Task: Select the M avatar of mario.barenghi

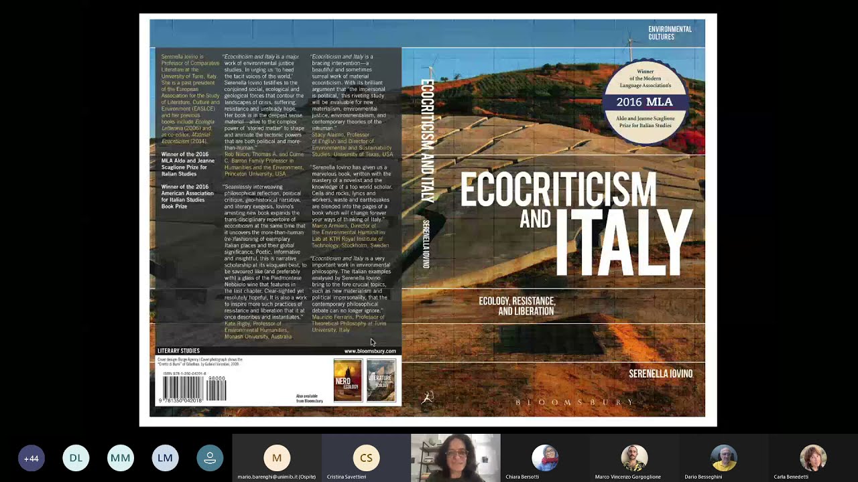Action: pos(277,458)
